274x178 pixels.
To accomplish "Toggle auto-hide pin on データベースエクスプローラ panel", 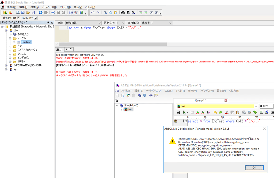I will click(48, 22).
